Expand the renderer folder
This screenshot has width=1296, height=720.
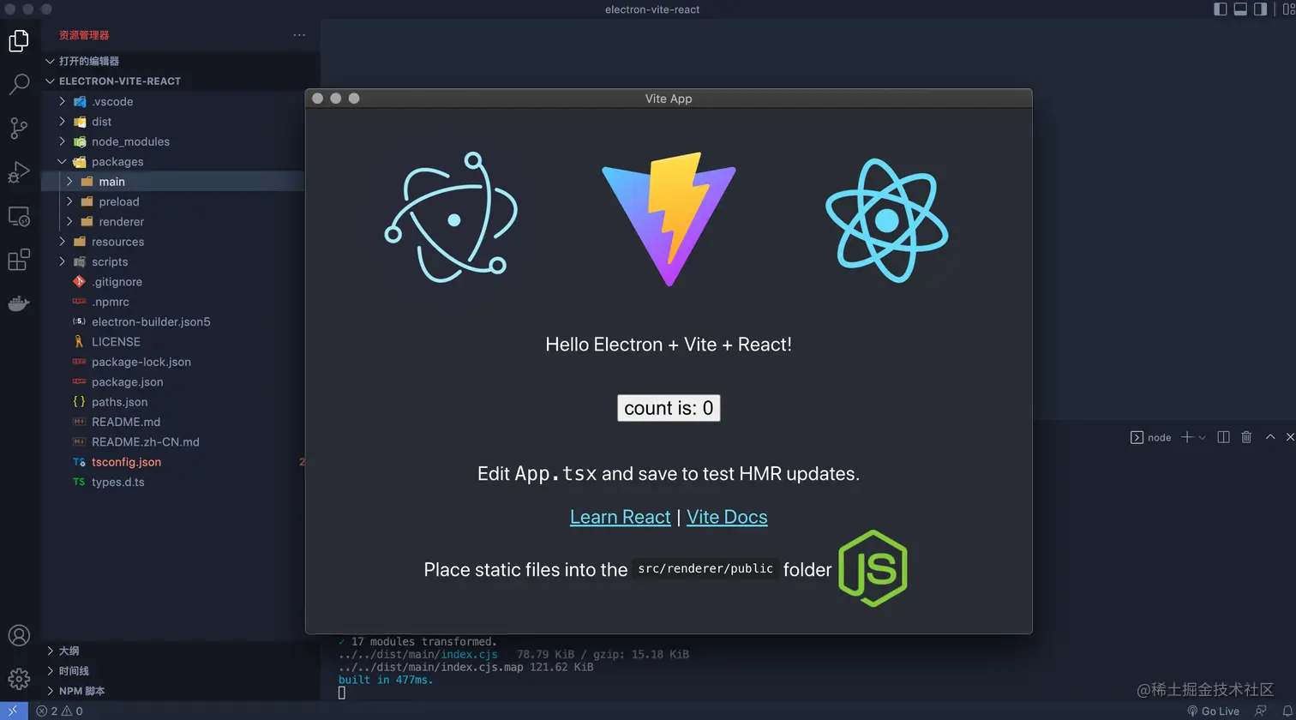[173, 221]
